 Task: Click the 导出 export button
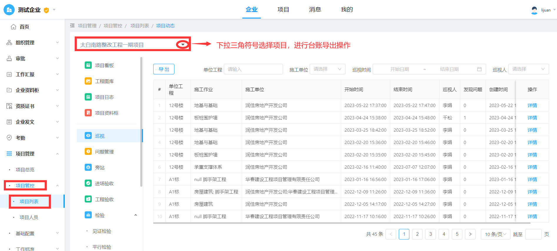164,69
